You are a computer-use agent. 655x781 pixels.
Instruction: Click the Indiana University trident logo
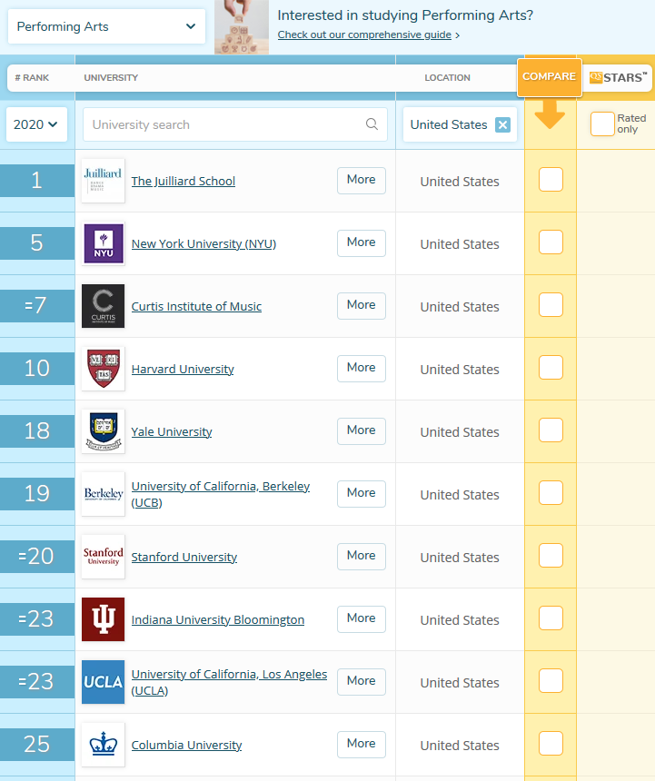[x=103, y=619]
